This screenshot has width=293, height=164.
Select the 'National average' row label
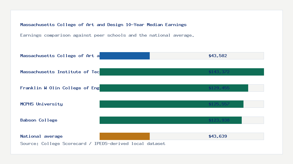[41, 136]
